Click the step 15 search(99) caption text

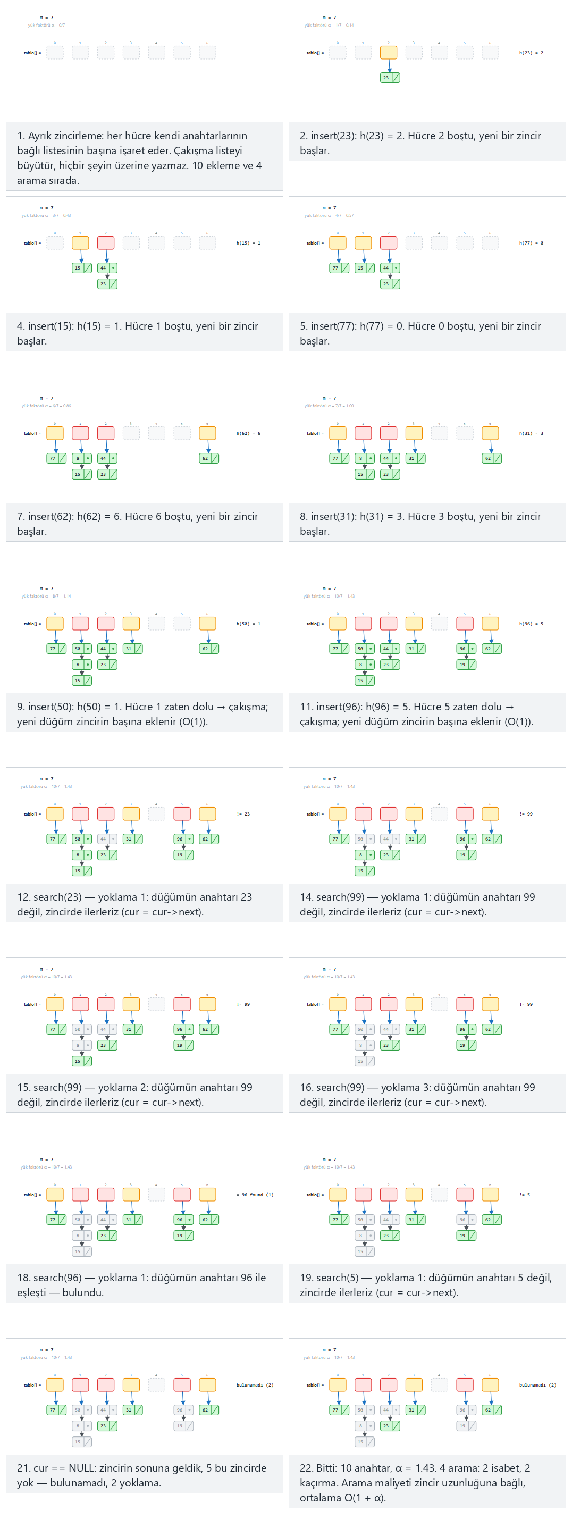coord(134,1095)
